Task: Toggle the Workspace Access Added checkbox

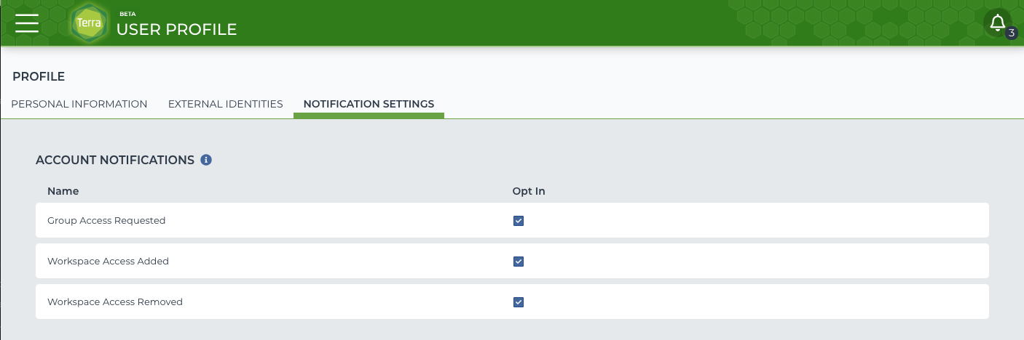Action: (519, 262)
